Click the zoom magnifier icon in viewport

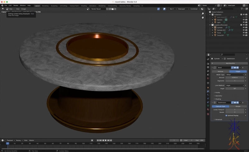pyautogui.click(x=203, y=14)
